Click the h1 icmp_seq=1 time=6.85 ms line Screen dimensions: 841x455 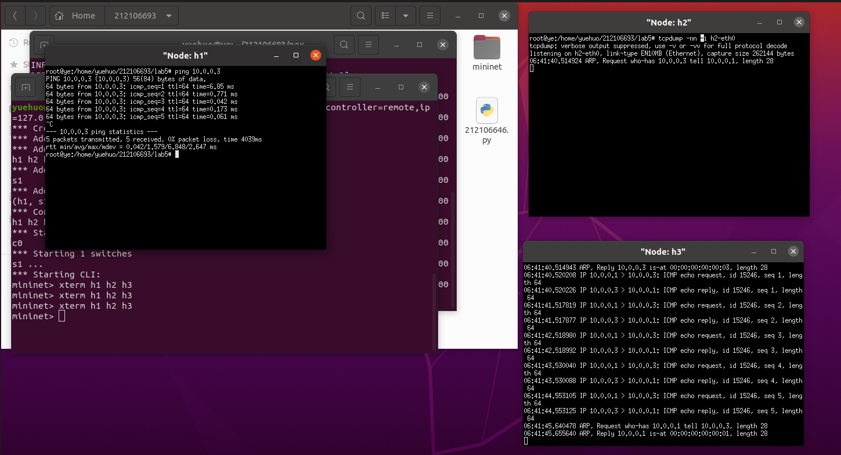[x=142, y=86]
